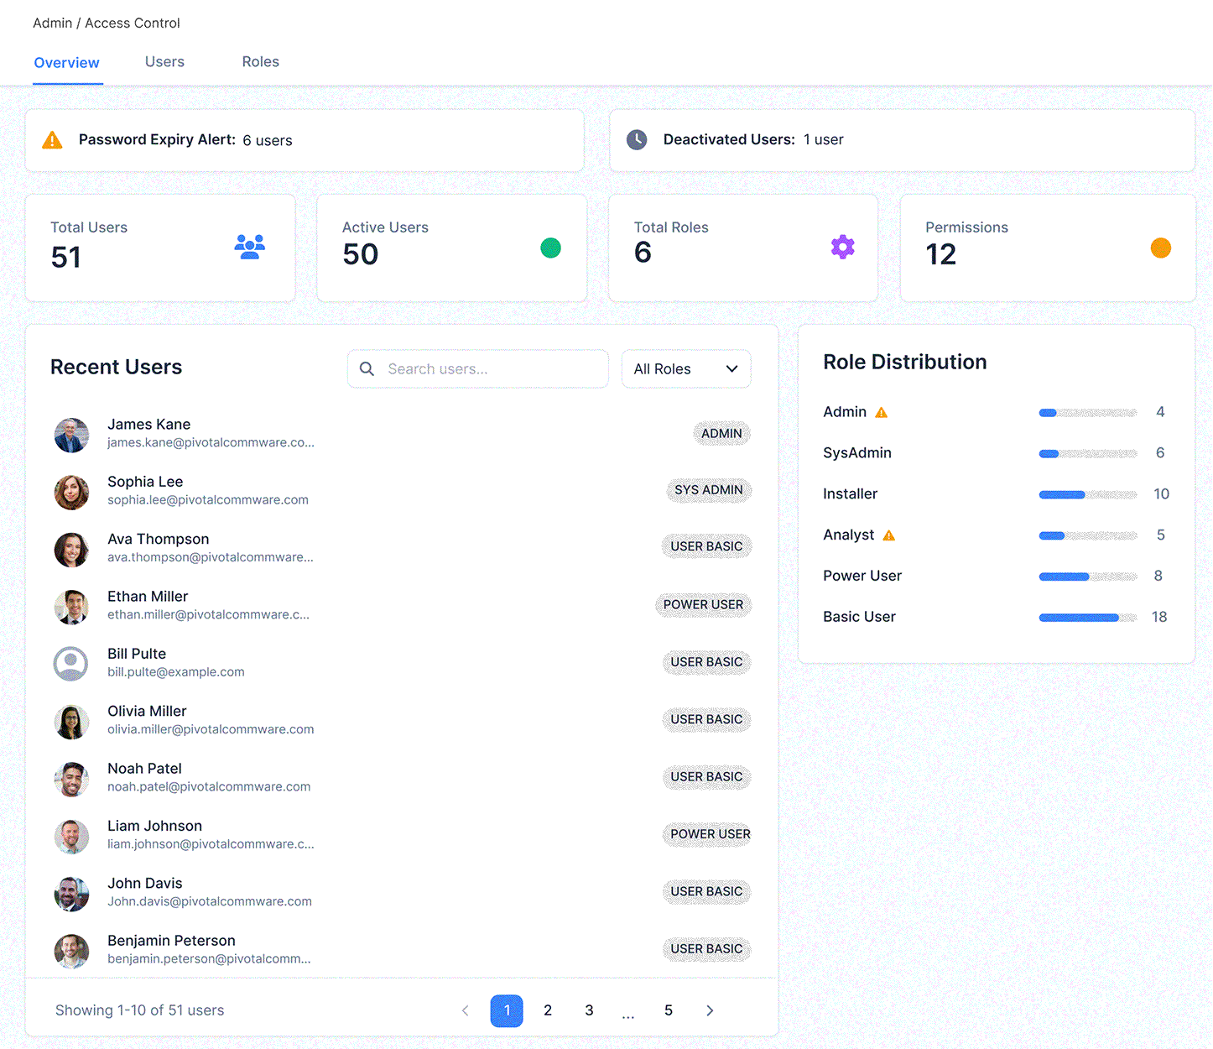
Task: Open Olivia Miller's avatar
Action: pyautogui.click(x=71, y=722)
